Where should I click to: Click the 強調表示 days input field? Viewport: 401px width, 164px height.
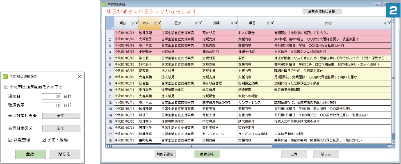tap(51, 105)
